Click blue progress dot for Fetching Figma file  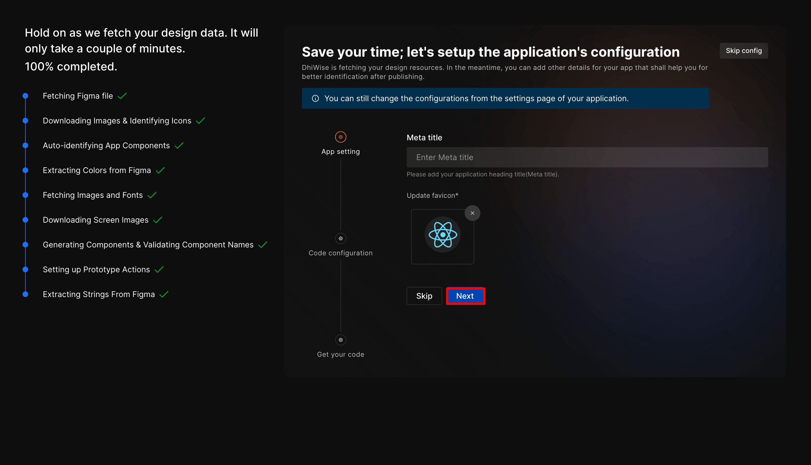[x=26, y=96]
